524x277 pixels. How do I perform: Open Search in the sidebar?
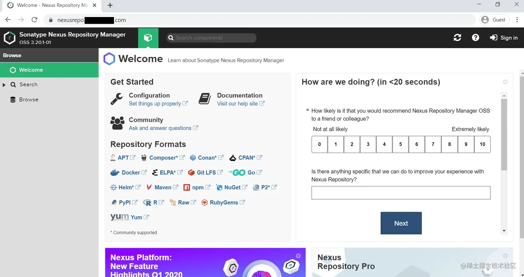pyautogui.click(x=28, y=85)
